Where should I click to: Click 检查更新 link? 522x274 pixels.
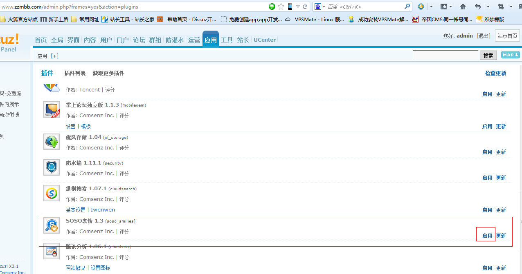[495, 73]
